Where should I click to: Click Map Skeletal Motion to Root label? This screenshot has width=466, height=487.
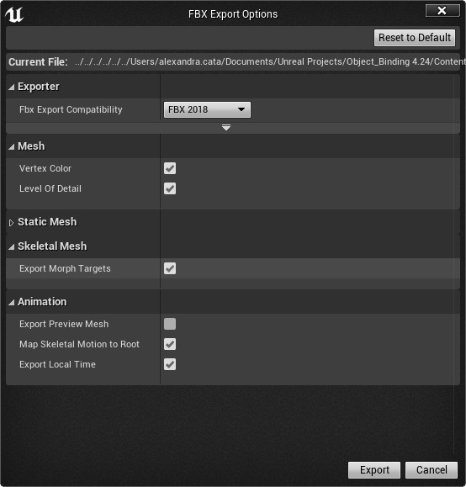point(79,344)
